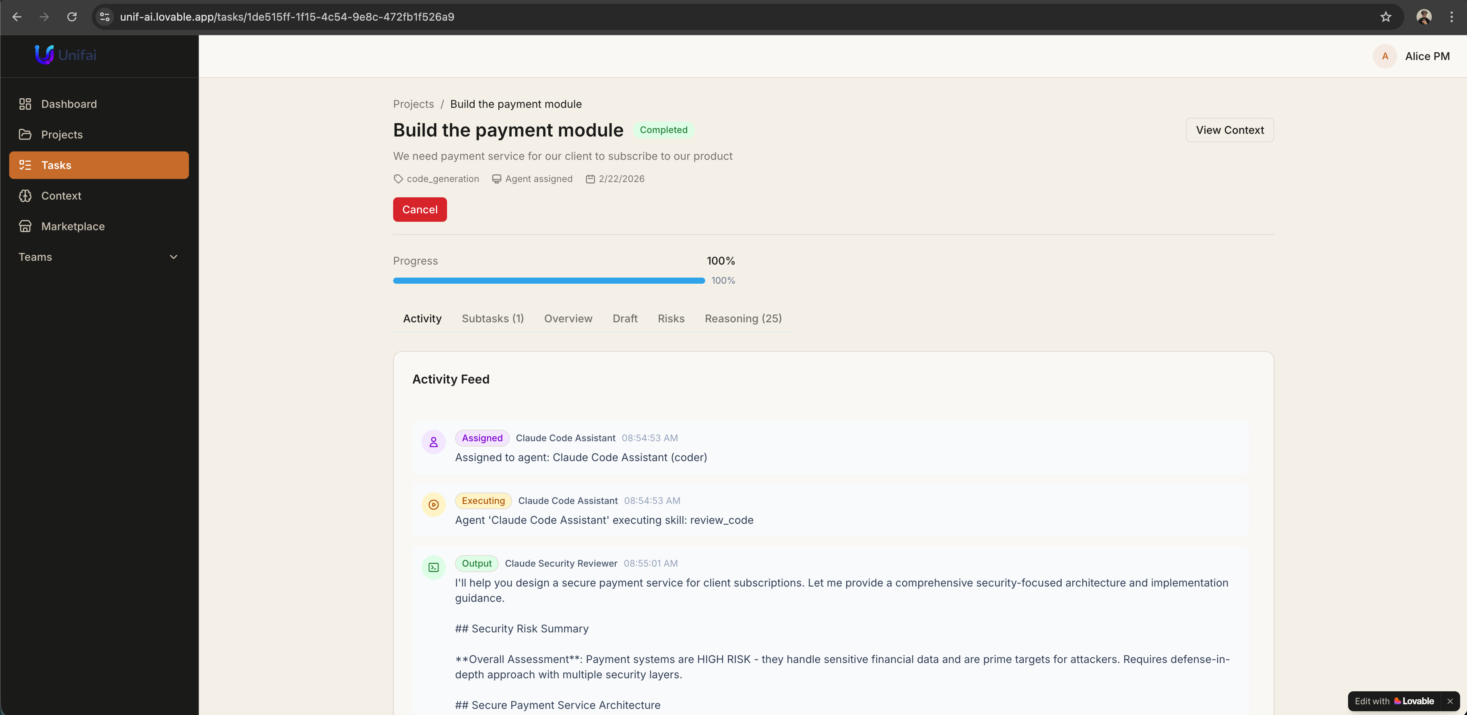Click the Output terminal icon
This screenshot has height=715, width=1467.
(x=433, y=567)
